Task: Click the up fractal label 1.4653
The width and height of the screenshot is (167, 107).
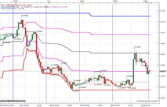Action: tap(40, 31)
